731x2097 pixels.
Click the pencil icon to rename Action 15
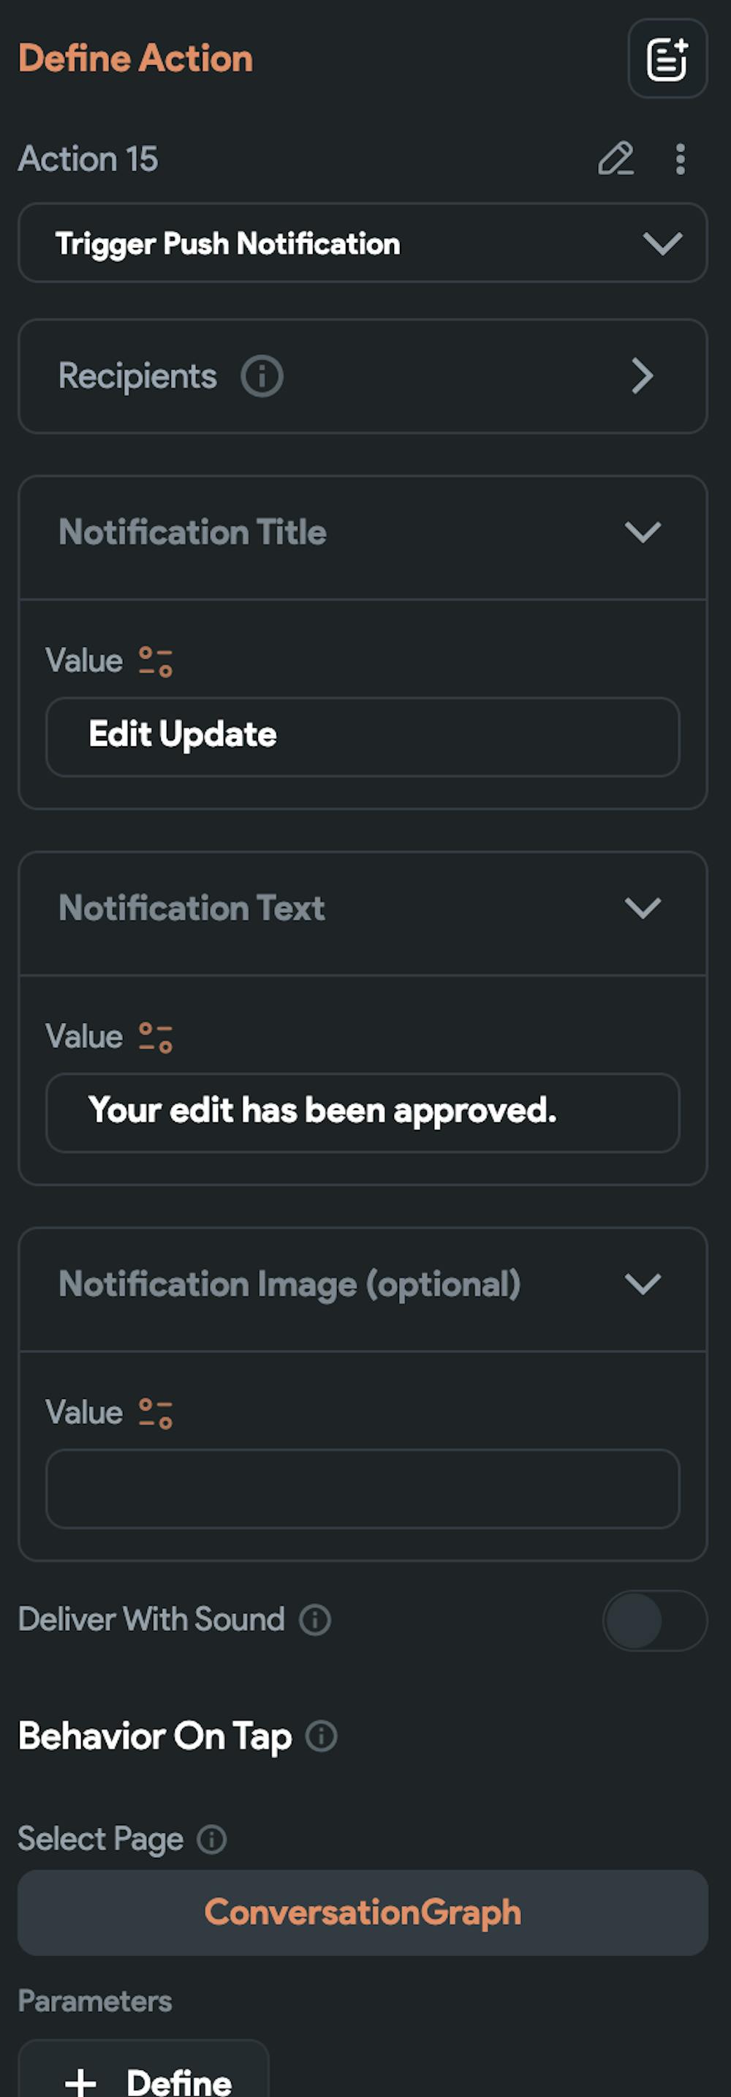[x=616, y=159]
